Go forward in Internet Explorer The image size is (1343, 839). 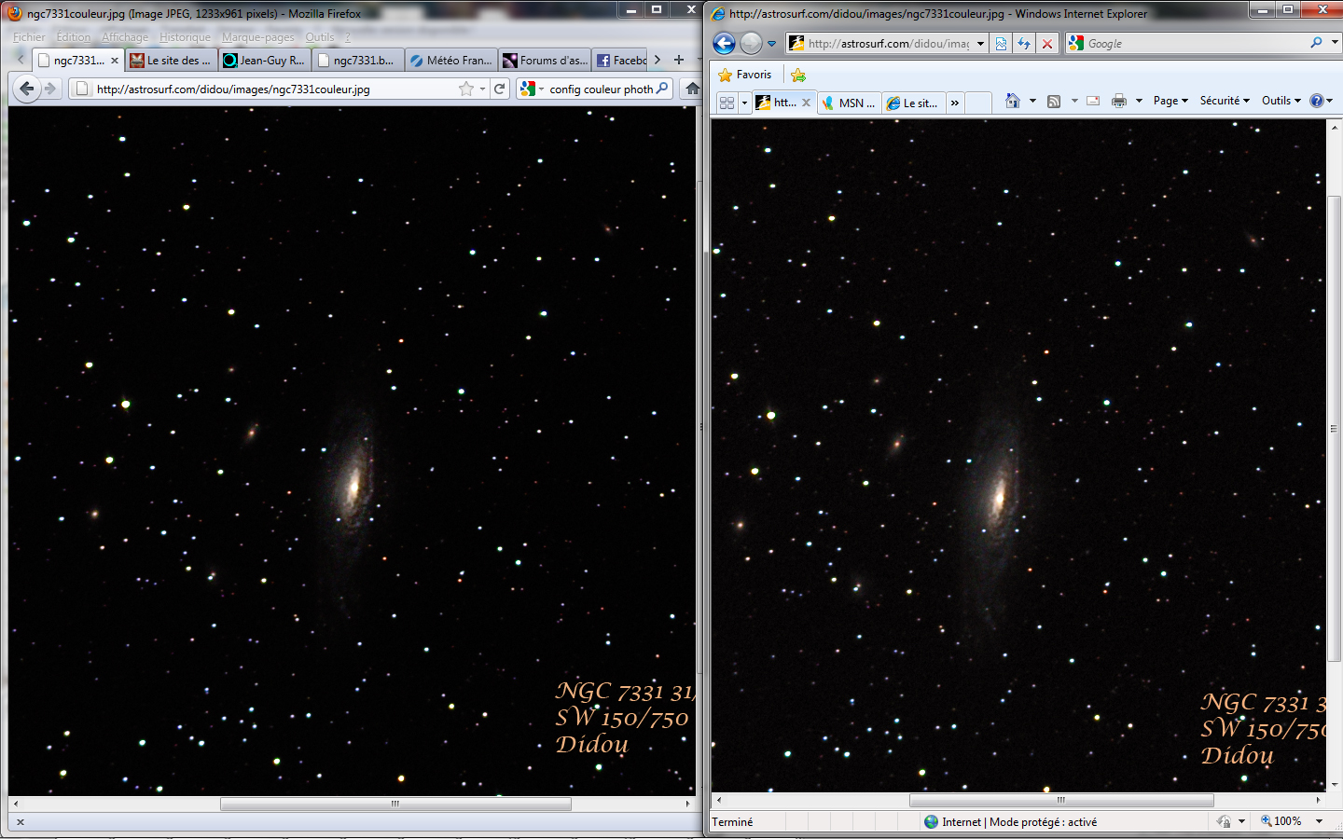click(x=751, y=43)
